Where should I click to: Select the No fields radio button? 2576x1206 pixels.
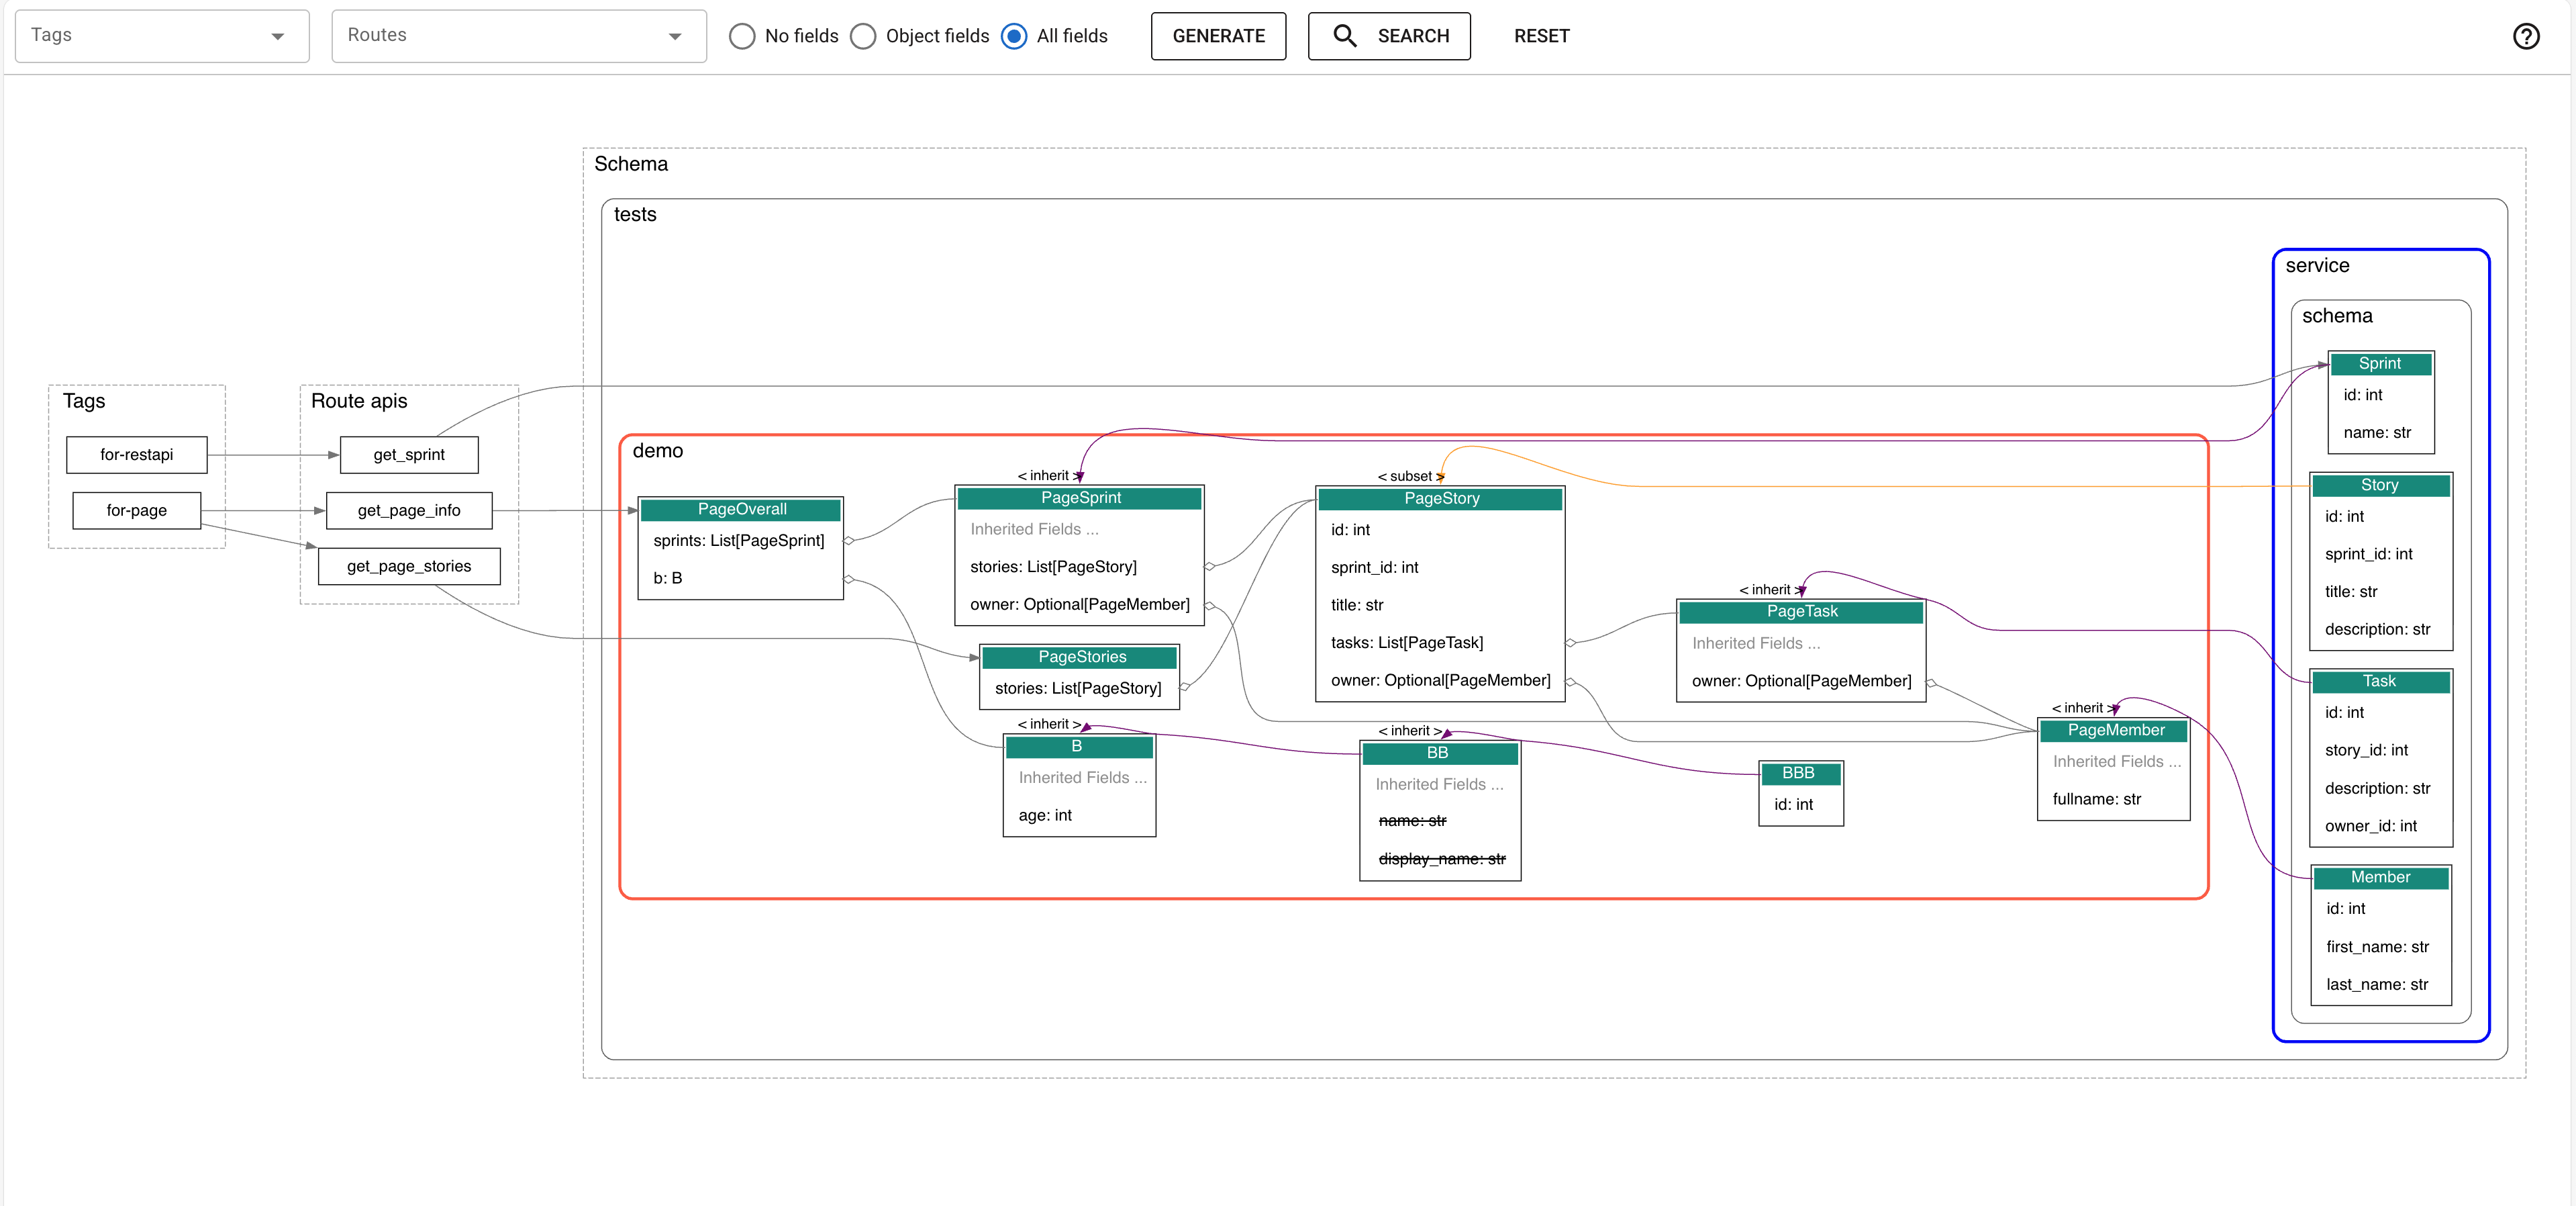741,36
